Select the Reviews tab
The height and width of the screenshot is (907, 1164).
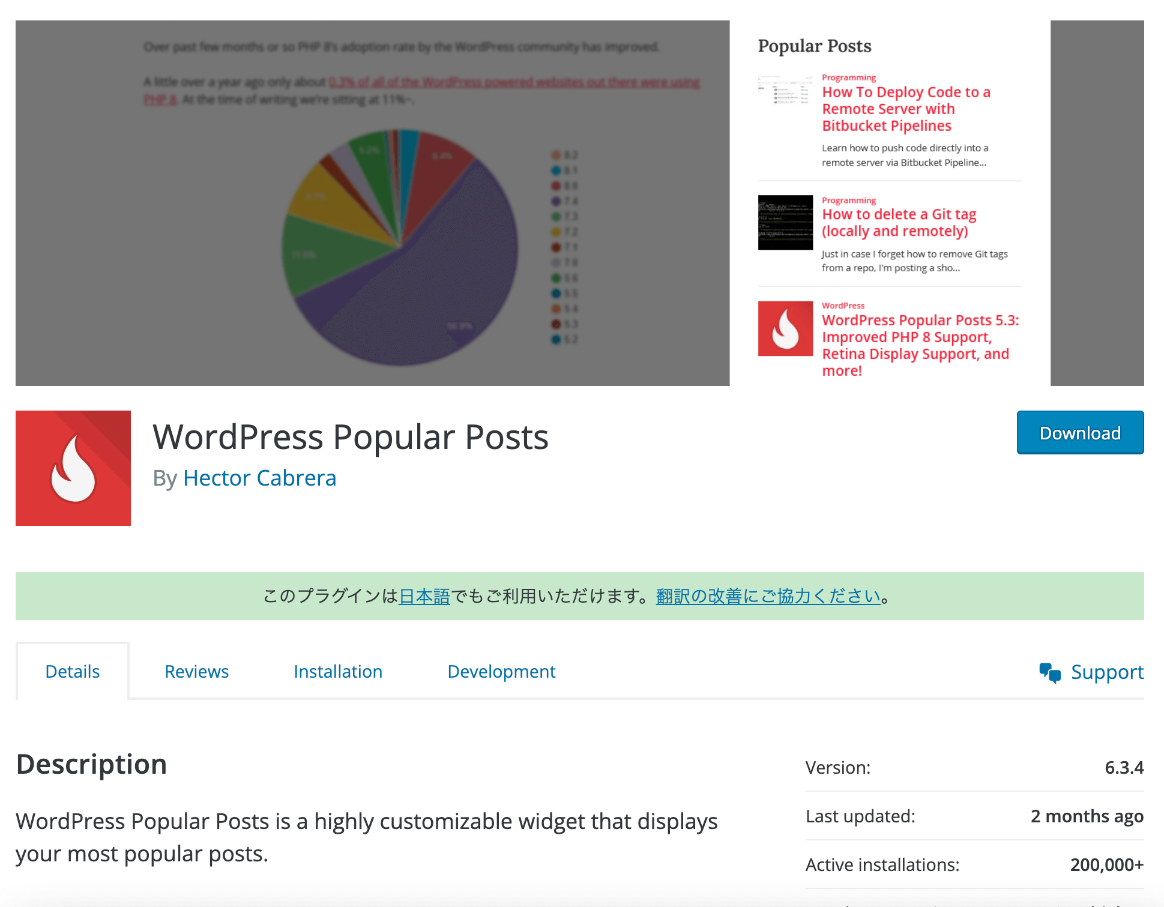coord(196,671)
